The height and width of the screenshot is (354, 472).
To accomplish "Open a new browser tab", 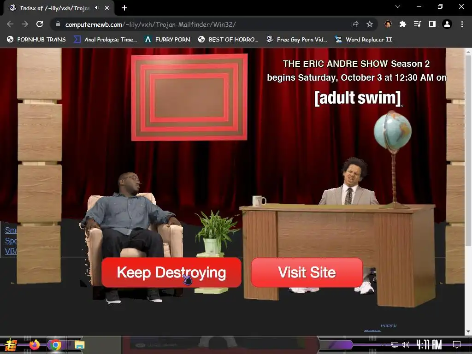I will [x=124, y=8].
